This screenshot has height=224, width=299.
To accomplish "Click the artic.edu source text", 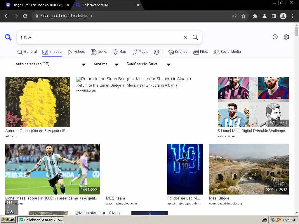I will pyautogui.click(x=11, y=136).
